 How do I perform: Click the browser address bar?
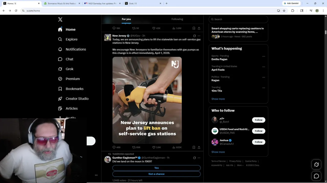[x=148, y=11]
